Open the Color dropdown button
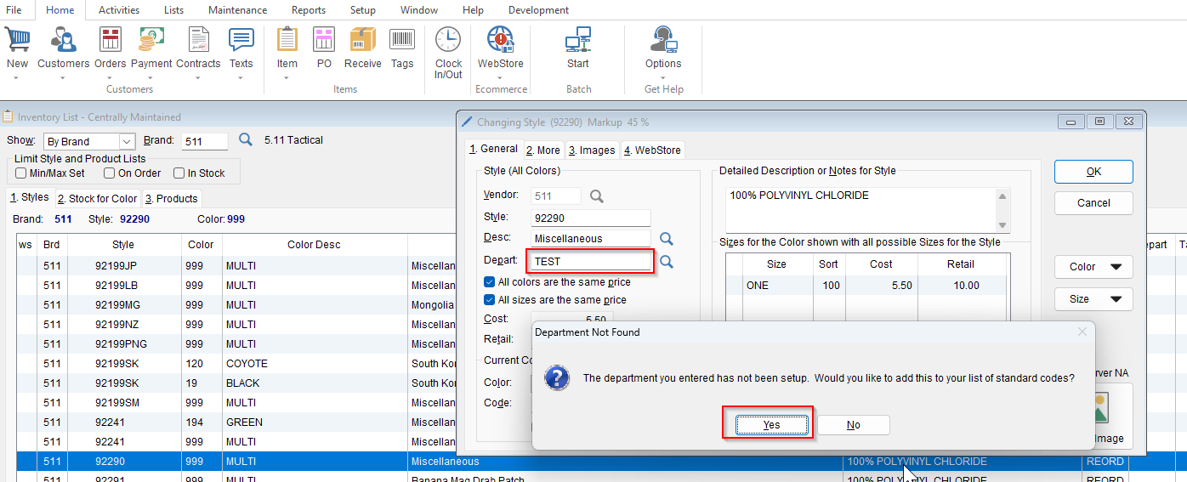The width and height of the screenshot is (1187, 482). 1093,267
